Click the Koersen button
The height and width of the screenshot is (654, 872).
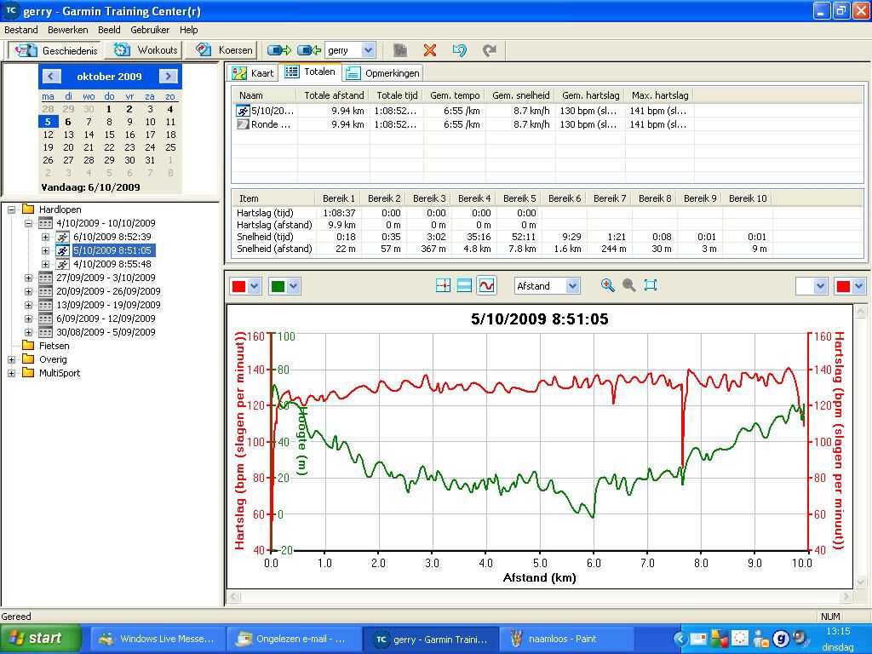pyautogui.click(x=225, y=50)
